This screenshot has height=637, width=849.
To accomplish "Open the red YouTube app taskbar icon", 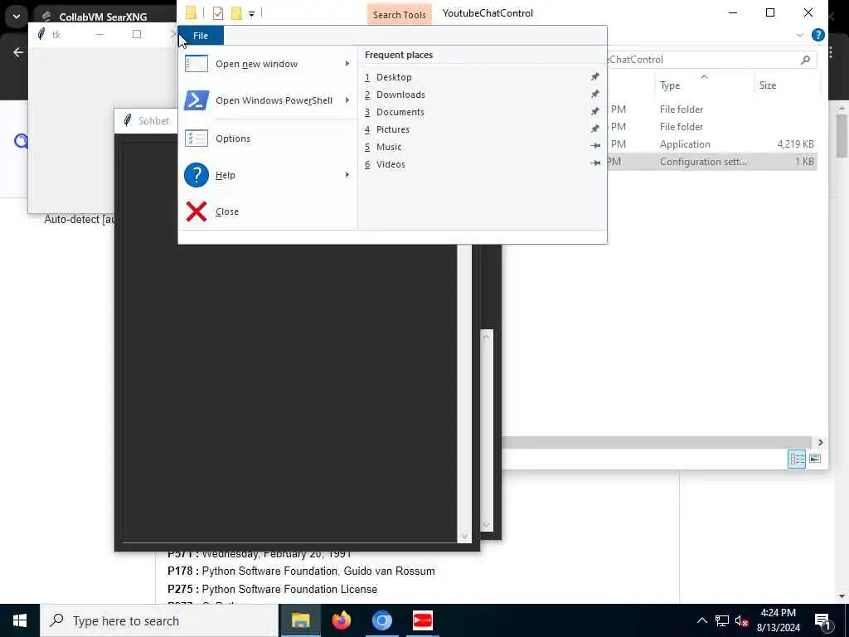I will tap(422, 620).
